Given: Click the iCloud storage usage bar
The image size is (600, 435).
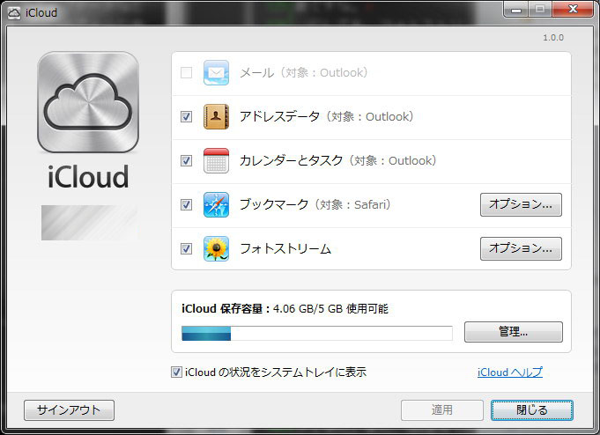Looking at the screenshot, I should click(x=316, y=333).
